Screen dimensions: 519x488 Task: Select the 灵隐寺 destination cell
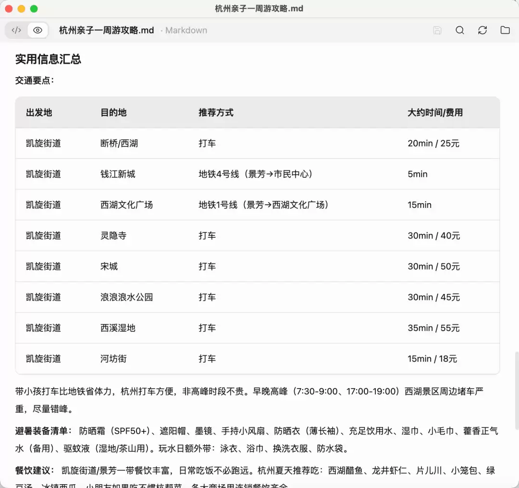point(113,235)
